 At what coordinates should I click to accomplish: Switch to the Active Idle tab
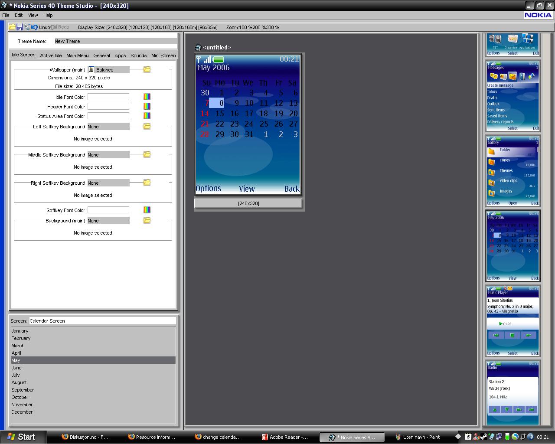point(51,55)
